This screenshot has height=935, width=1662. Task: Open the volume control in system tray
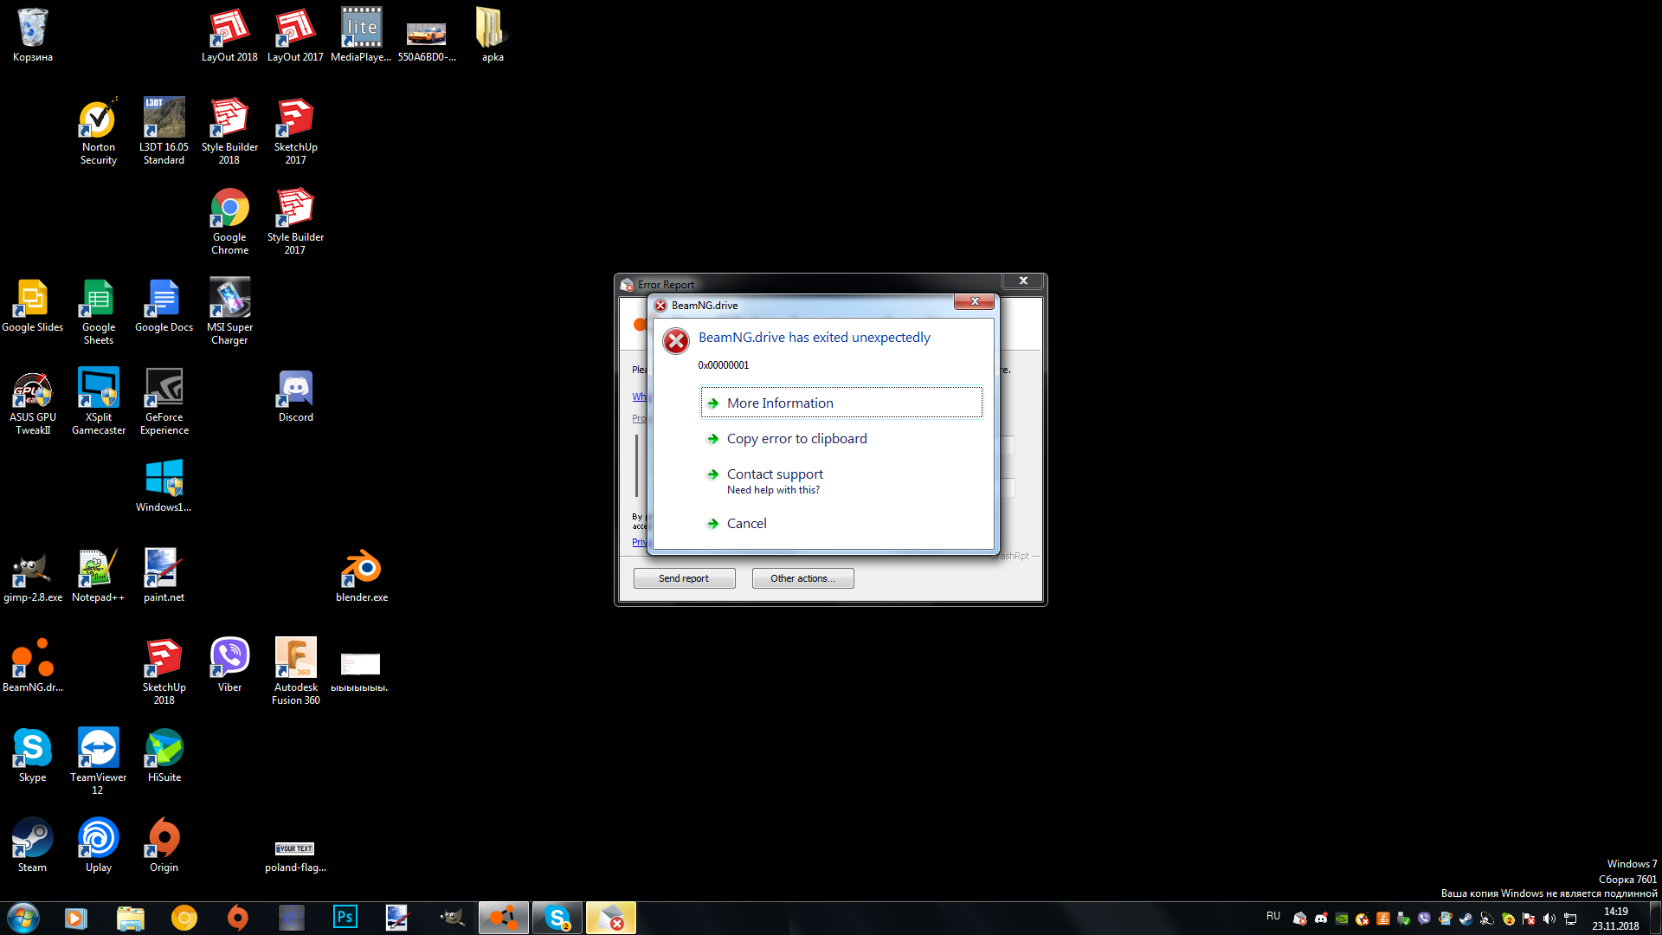point(1549,919)
